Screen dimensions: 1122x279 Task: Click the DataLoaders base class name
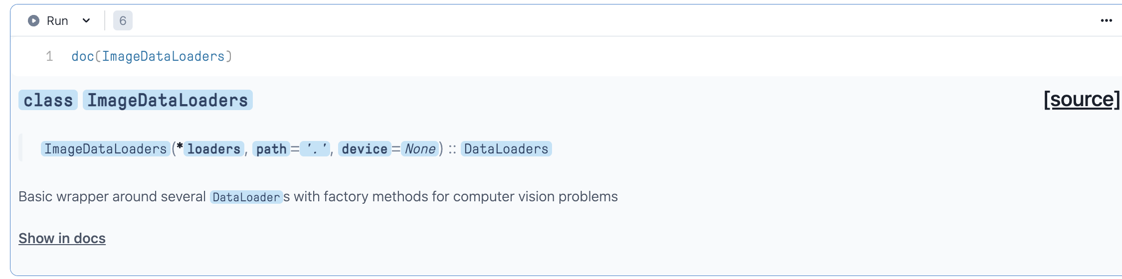pos(506,149)
